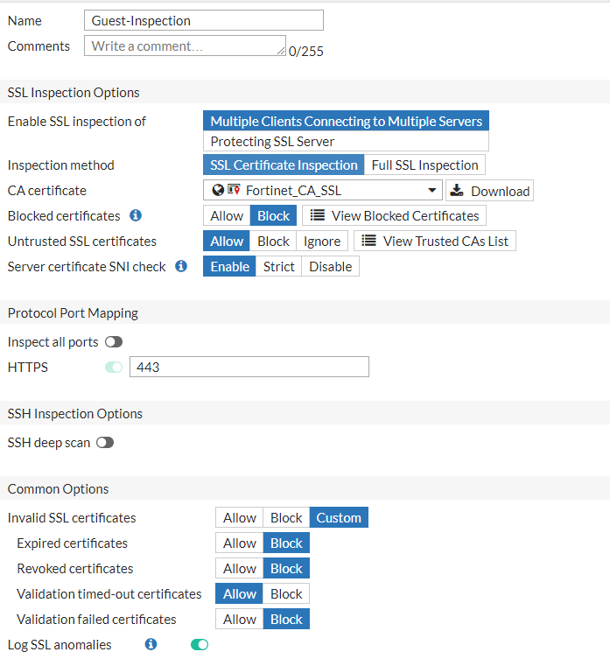Screen dimensions: 610x666
Task: Allow Expired certificates
Action: (x=240, y=543)
